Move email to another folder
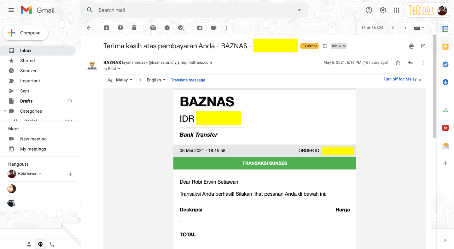Image resolution: width=454 pixels, height=249 pixels. 200,28
